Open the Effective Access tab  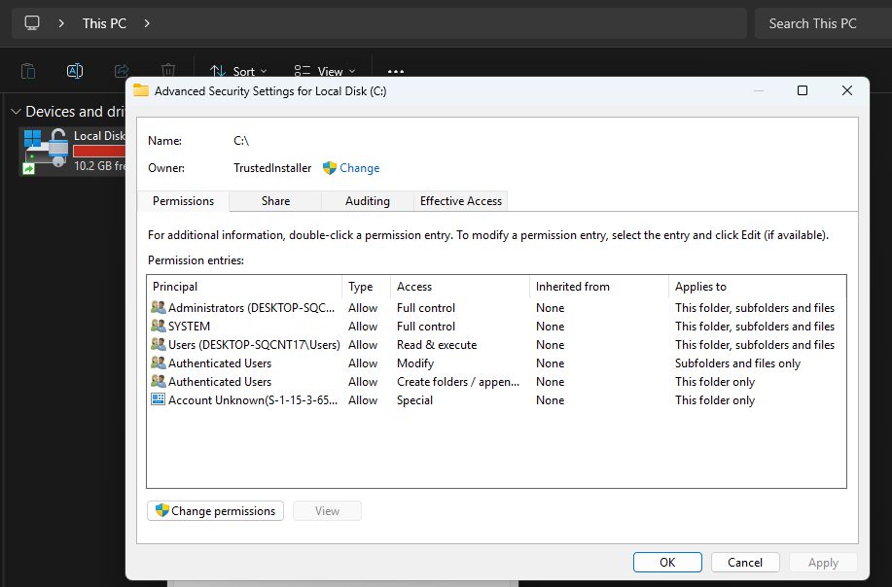[460, 200]
